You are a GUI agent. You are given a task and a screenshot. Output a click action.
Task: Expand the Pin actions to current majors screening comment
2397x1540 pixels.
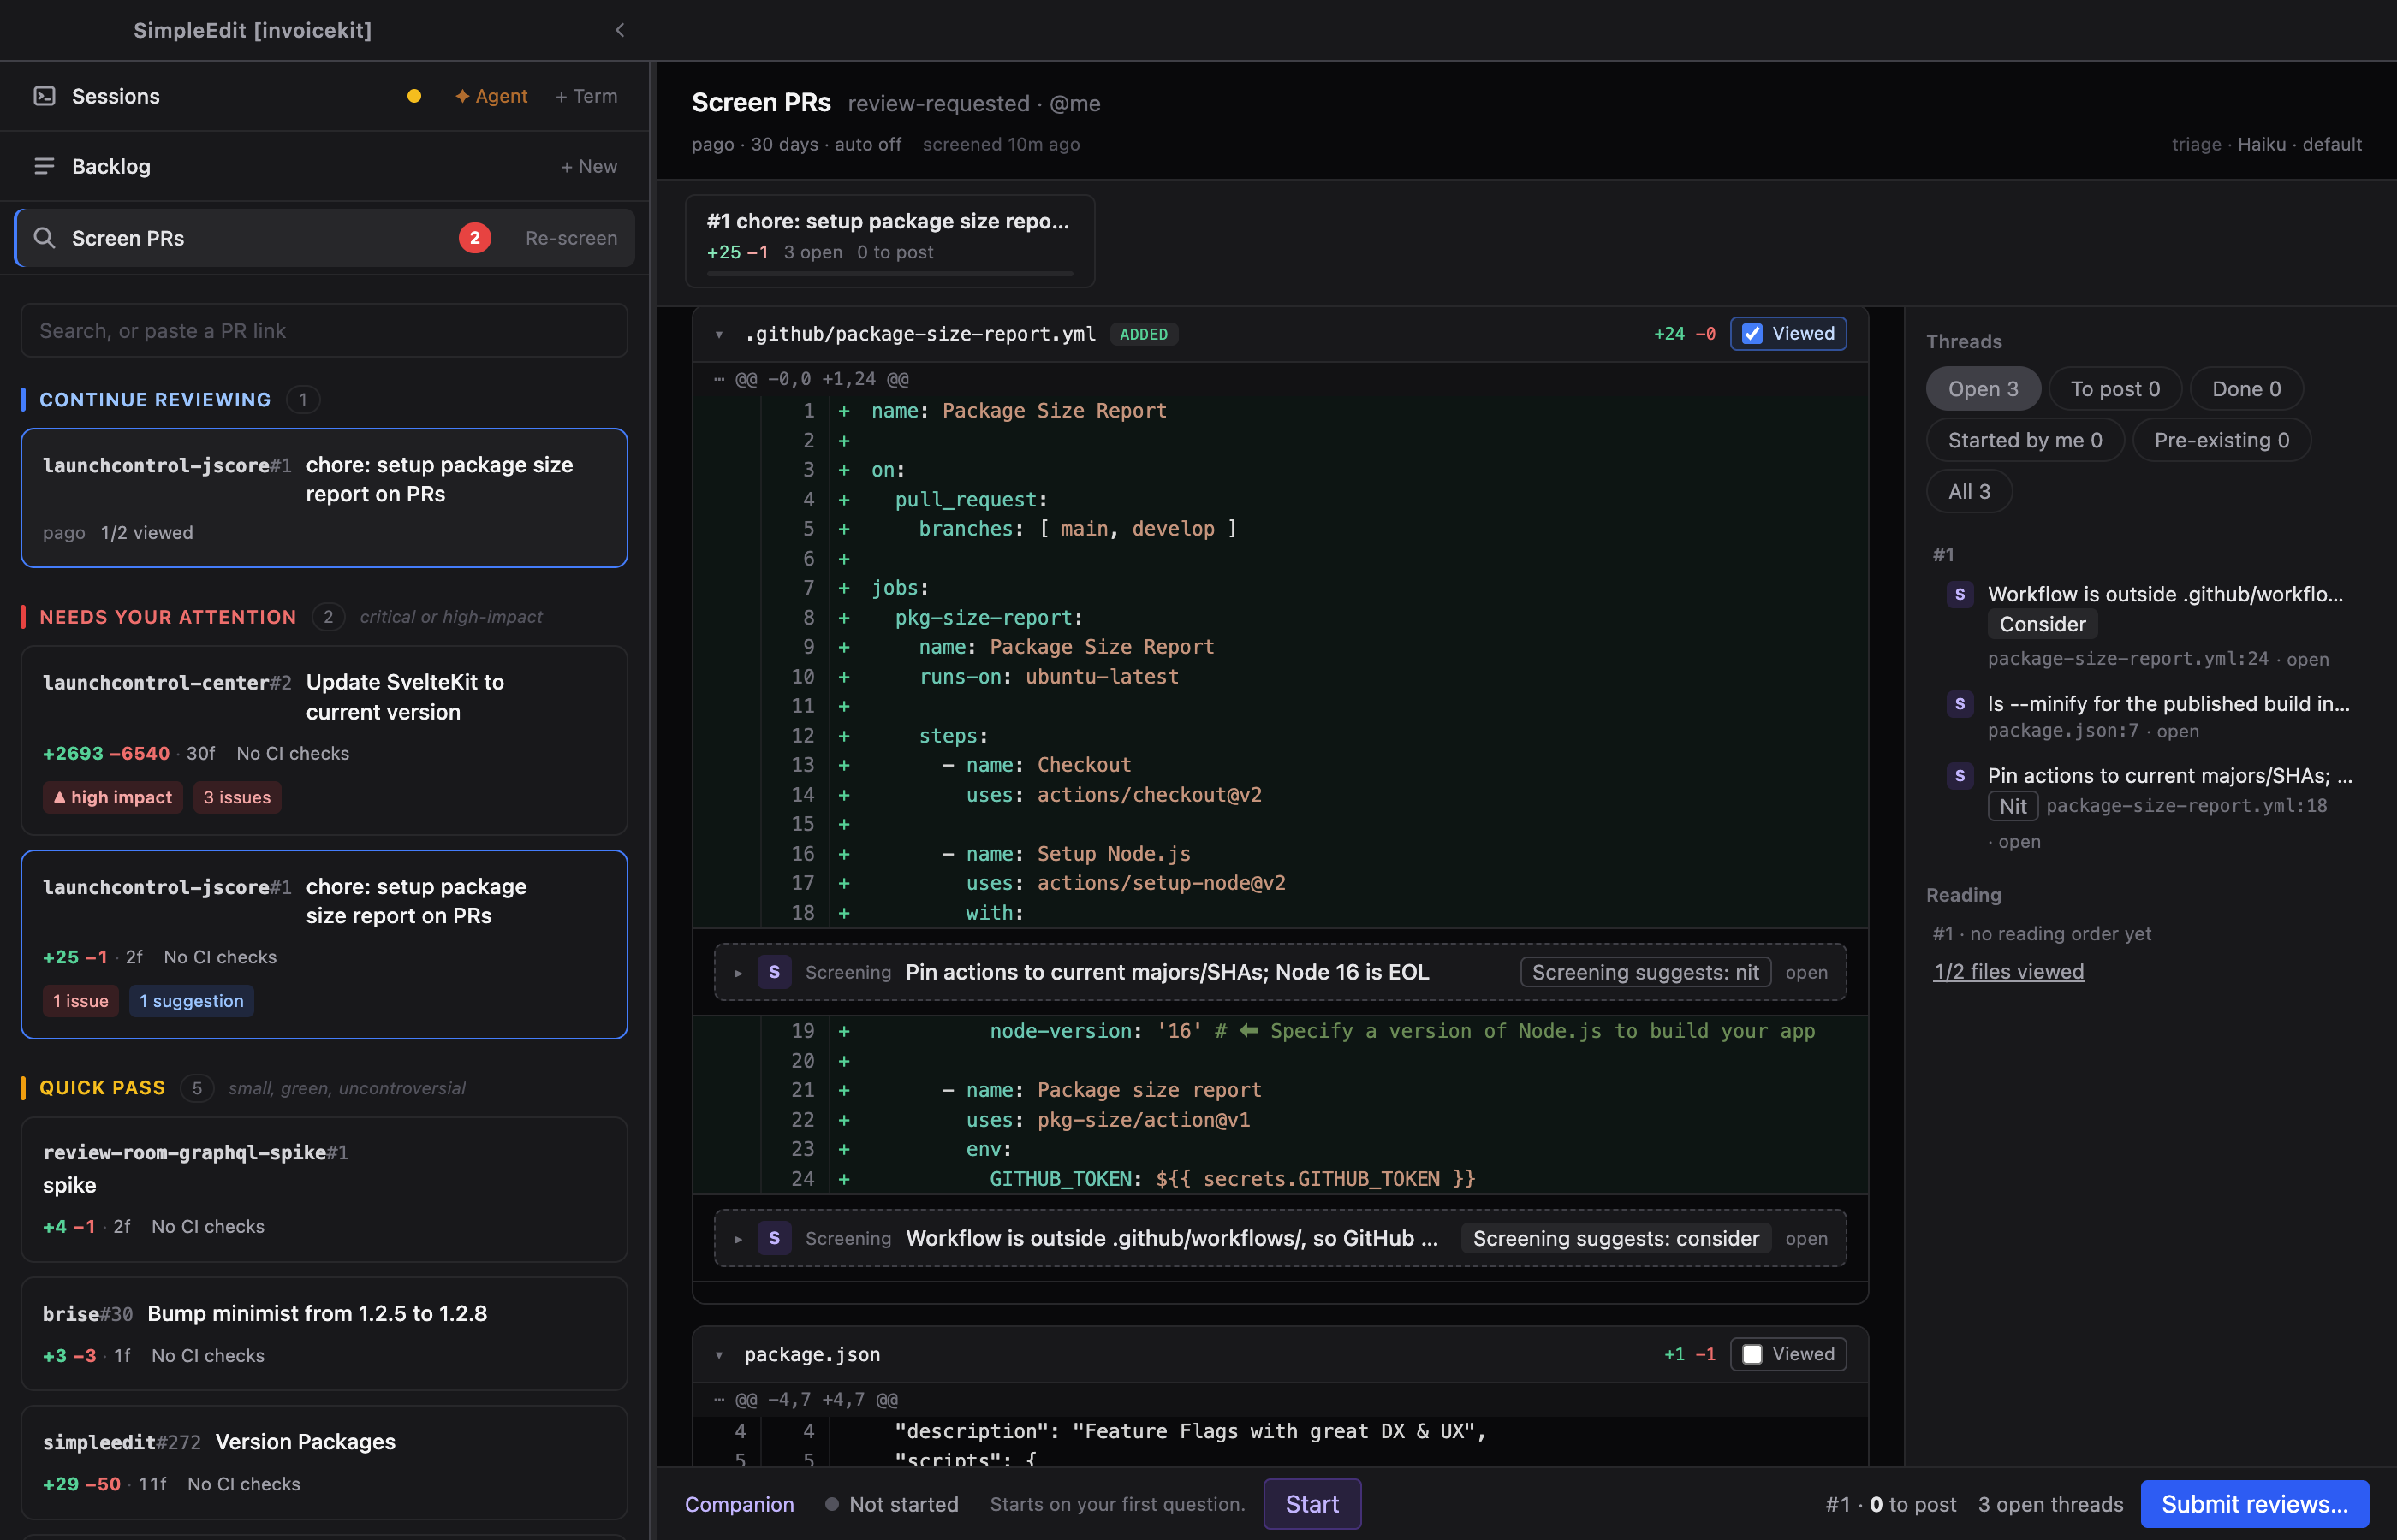(738, 973)
